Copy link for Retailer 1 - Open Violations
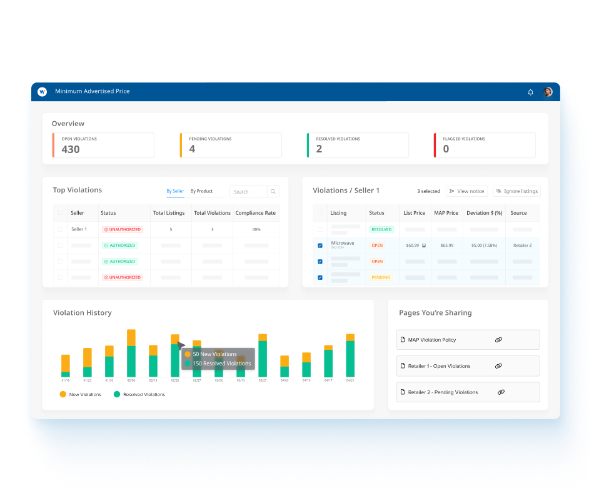Image resolution: width=589 pixels, height=501 pixels. click(x=498, y=366)
